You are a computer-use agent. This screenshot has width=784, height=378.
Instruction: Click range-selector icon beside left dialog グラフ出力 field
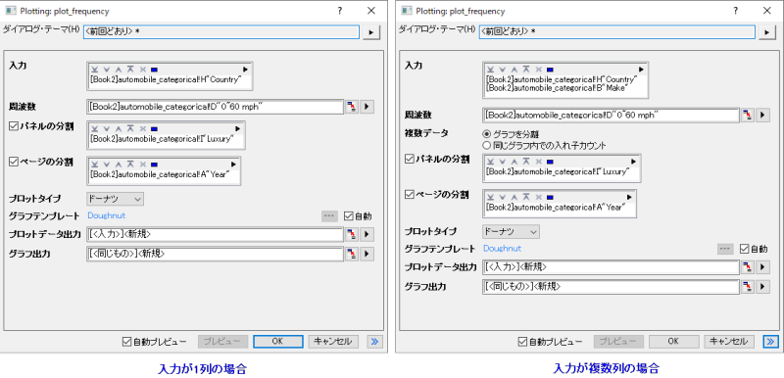coord(351,254)
